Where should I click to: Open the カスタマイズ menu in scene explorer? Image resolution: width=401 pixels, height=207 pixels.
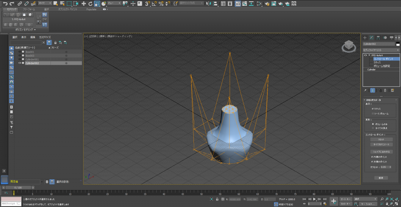(45, 37)
